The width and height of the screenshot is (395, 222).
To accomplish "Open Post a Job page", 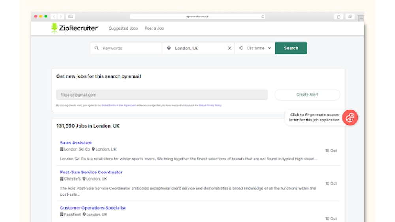I will tap(154, 28).
